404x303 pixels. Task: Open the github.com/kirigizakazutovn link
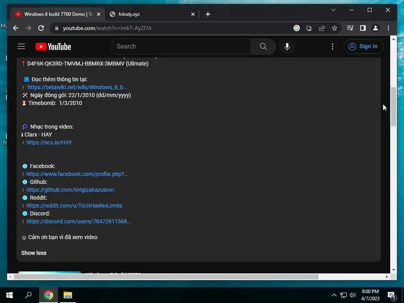click(x=70, y=190)
